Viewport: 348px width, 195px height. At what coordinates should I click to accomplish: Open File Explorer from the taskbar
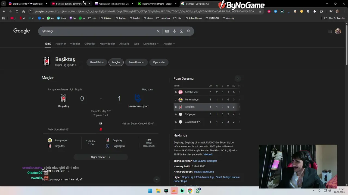click(x=158, y=191)
